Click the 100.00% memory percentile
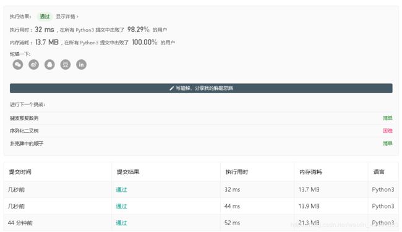The image size is (402, 232). coord(145,42)
